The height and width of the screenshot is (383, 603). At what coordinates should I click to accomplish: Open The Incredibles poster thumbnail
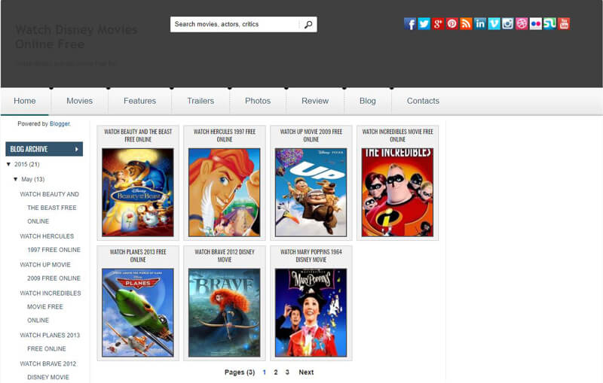[x=397, y=193]
